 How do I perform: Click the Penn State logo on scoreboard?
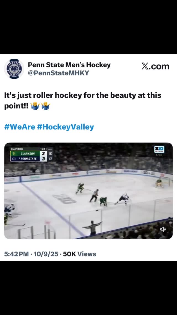(14, 159)
